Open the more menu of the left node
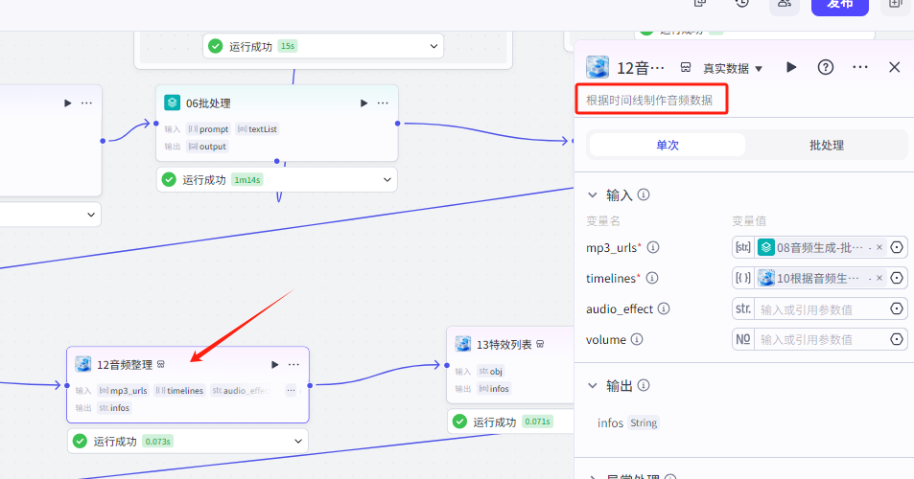 86,103
